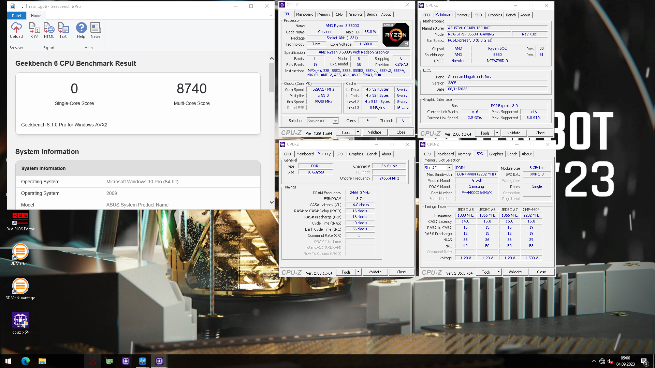Launch Microsoft Edge from the taskbar
Viewport: 655px width, 368px height.
[x=26, y=361]
